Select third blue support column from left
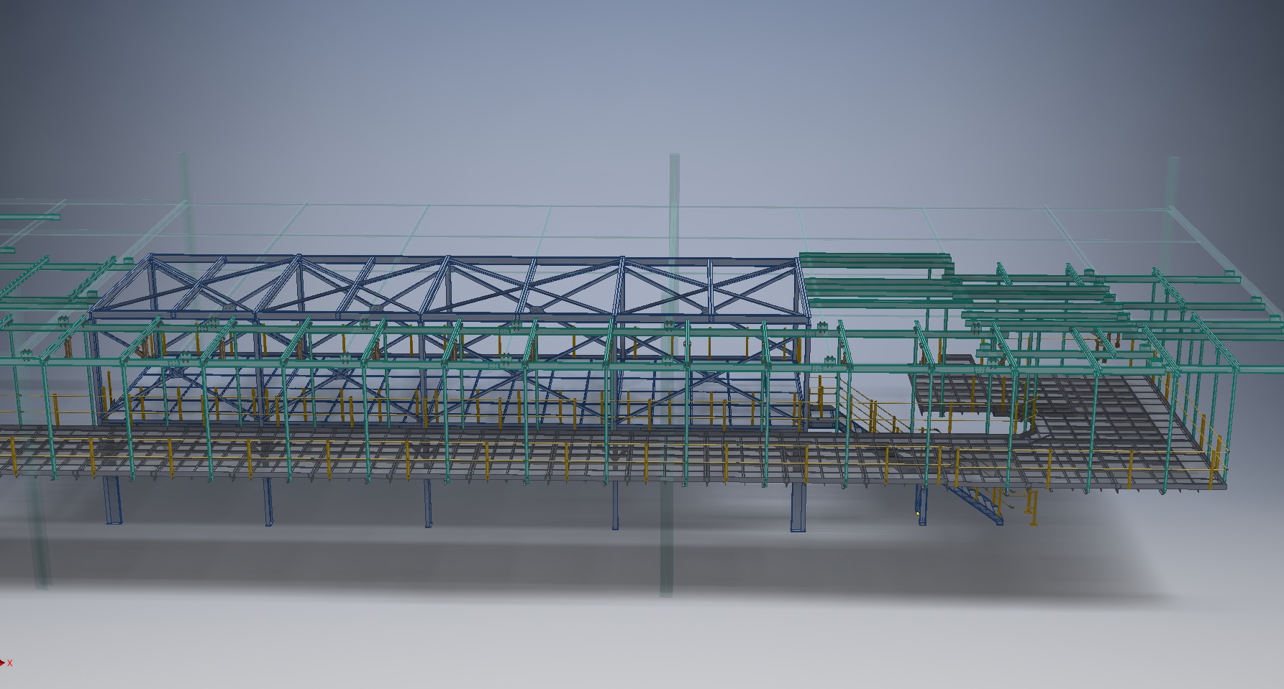This screenshot has width=1284, height=689. (x=428, y=504)
